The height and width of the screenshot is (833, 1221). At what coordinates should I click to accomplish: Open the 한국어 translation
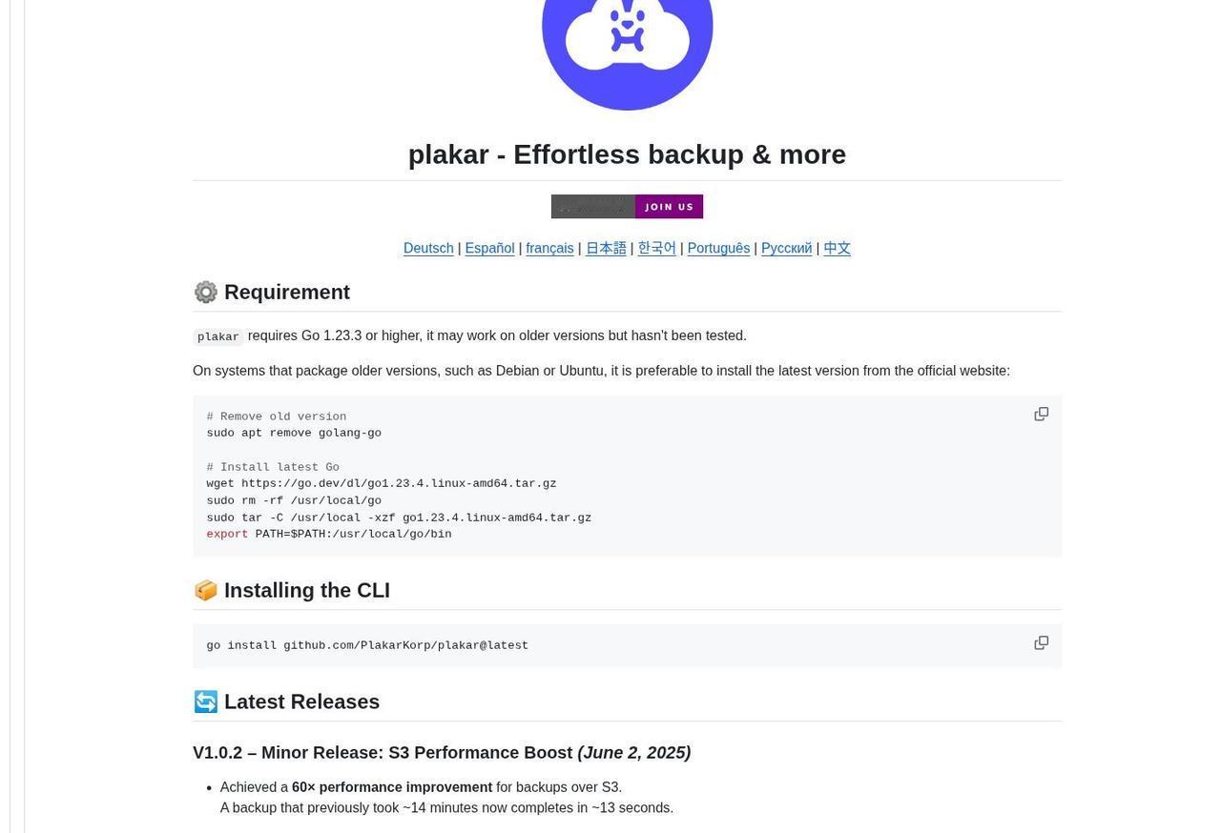tap(656, 248)
